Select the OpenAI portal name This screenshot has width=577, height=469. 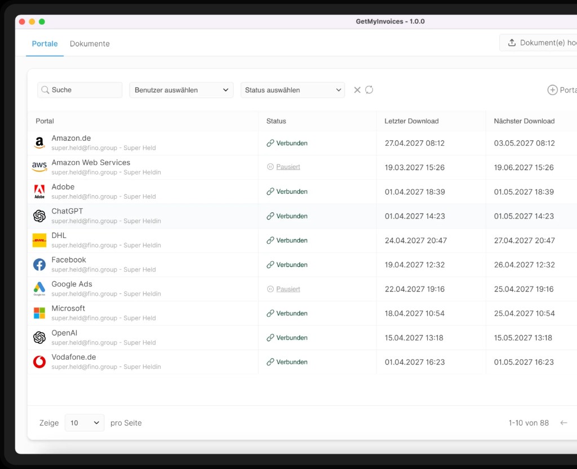pos(64,333)
